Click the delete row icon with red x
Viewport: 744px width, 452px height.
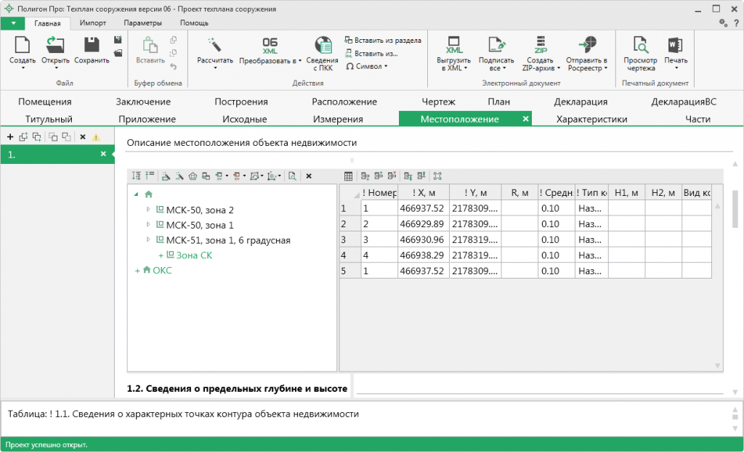tap(392, 176)
